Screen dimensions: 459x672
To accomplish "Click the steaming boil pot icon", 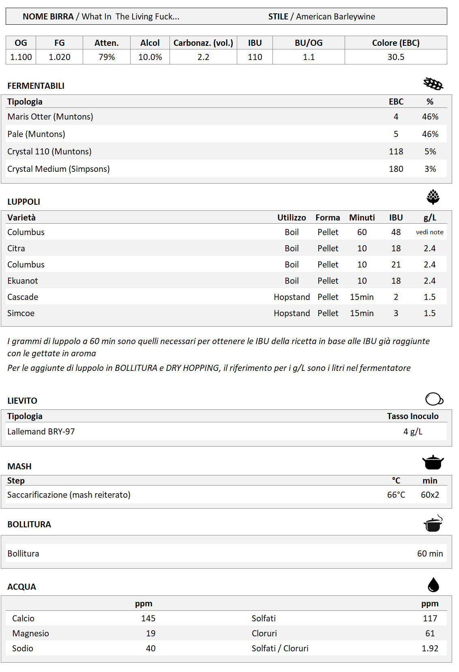I will pyautogui.click(x=433, y=524).
